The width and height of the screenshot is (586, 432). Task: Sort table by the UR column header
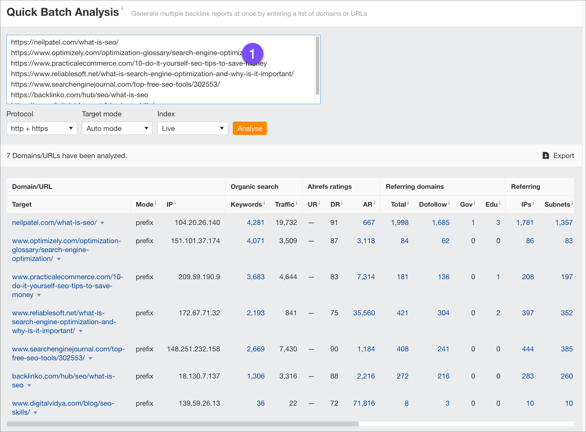[312, 205]
